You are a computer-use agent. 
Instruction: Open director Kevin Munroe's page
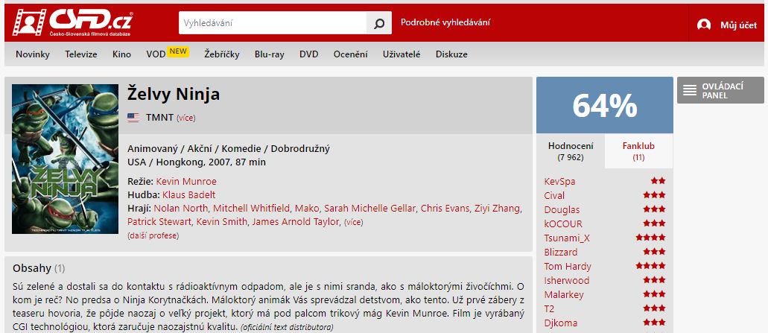[x=186, y=181]
